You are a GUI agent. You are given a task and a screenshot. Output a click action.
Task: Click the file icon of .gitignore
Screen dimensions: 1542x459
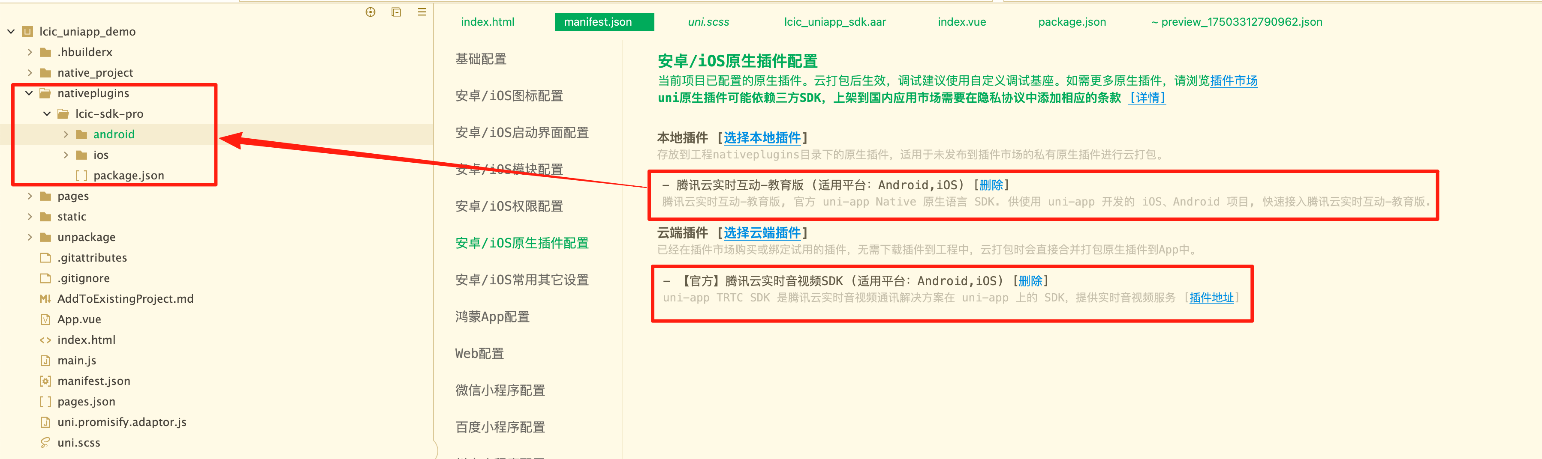(x=45, y=278)
